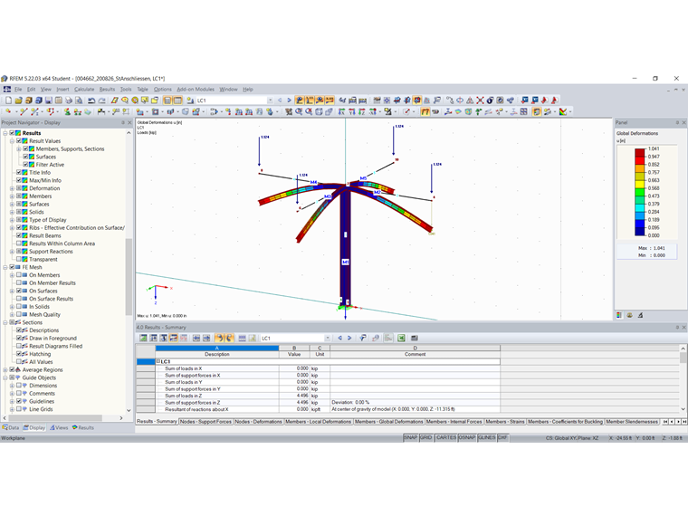Open the LC1 dropdown in results table toolbar
Image resolution: width=688 pixels, height=516 pixels.
point(327,338)
